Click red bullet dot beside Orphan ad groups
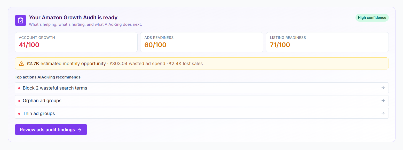Image resolution: width=403 pixels, height=150 pixels. point(19,101)
